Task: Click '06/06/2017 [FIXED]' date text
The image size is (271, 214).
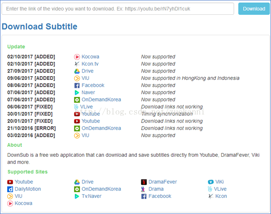Action: pos(30,107)
